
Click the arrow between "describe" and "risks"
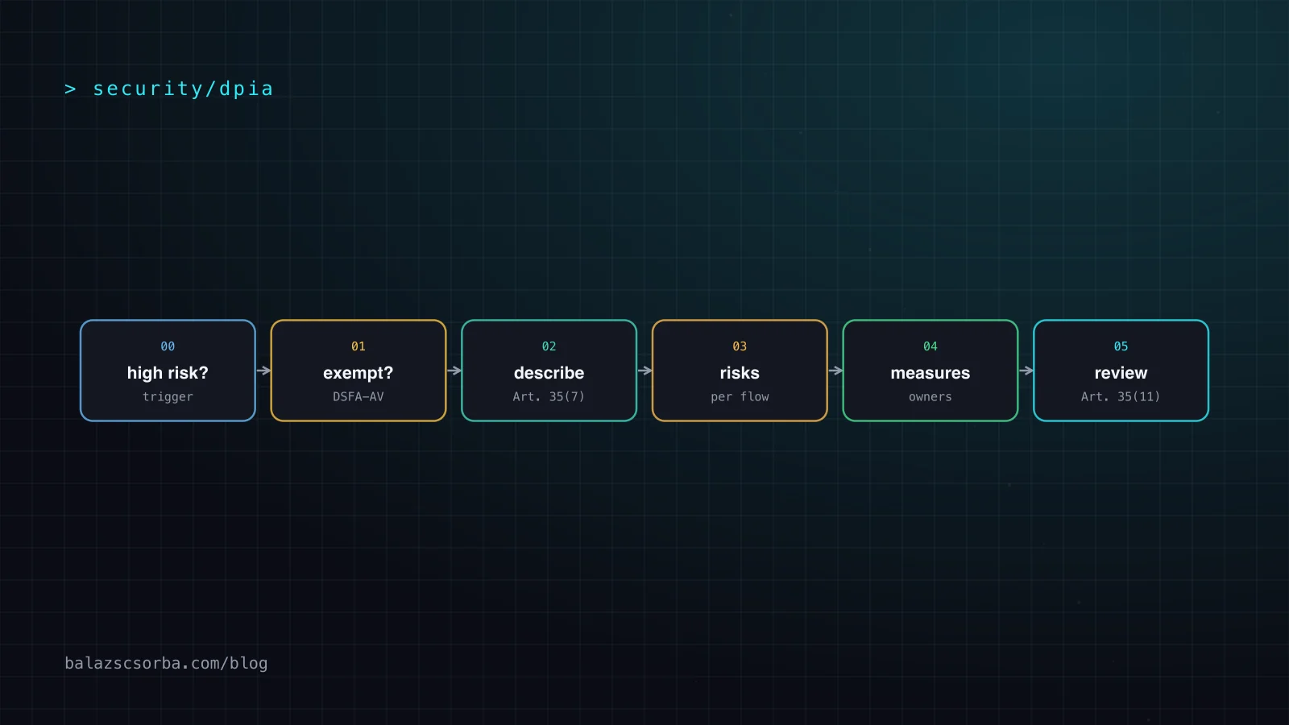click(x=644, y=371)
